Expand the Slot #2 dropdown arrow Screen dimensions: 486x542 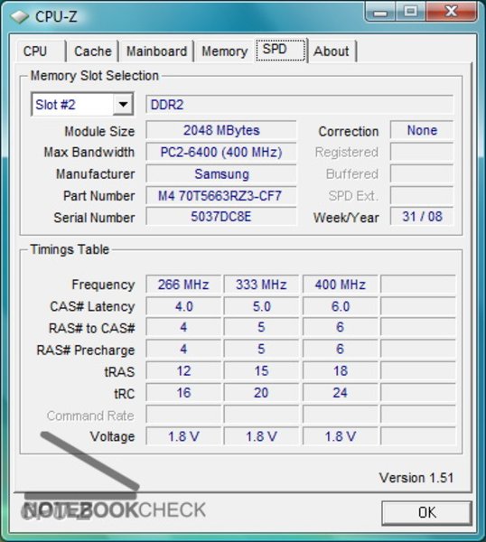pos(123,104)
